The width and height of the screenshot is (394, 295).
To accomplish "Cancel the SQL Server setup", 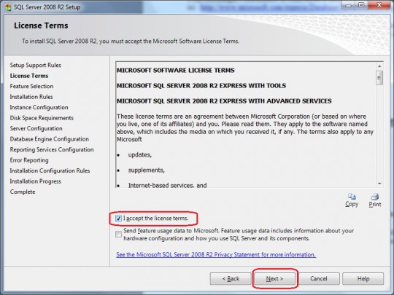I will click(319, 279).
